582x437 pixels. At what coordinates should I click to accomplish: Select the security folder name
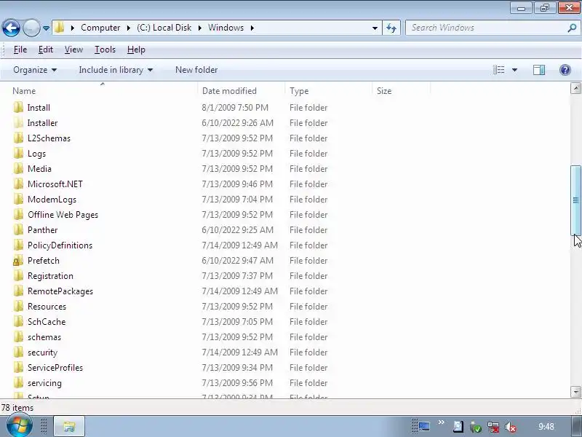click(42, 353)
